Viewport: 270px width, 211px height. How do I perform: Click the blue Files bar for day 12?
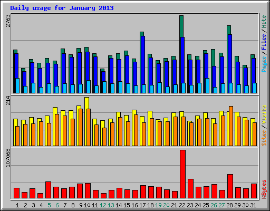click(103, 76)
